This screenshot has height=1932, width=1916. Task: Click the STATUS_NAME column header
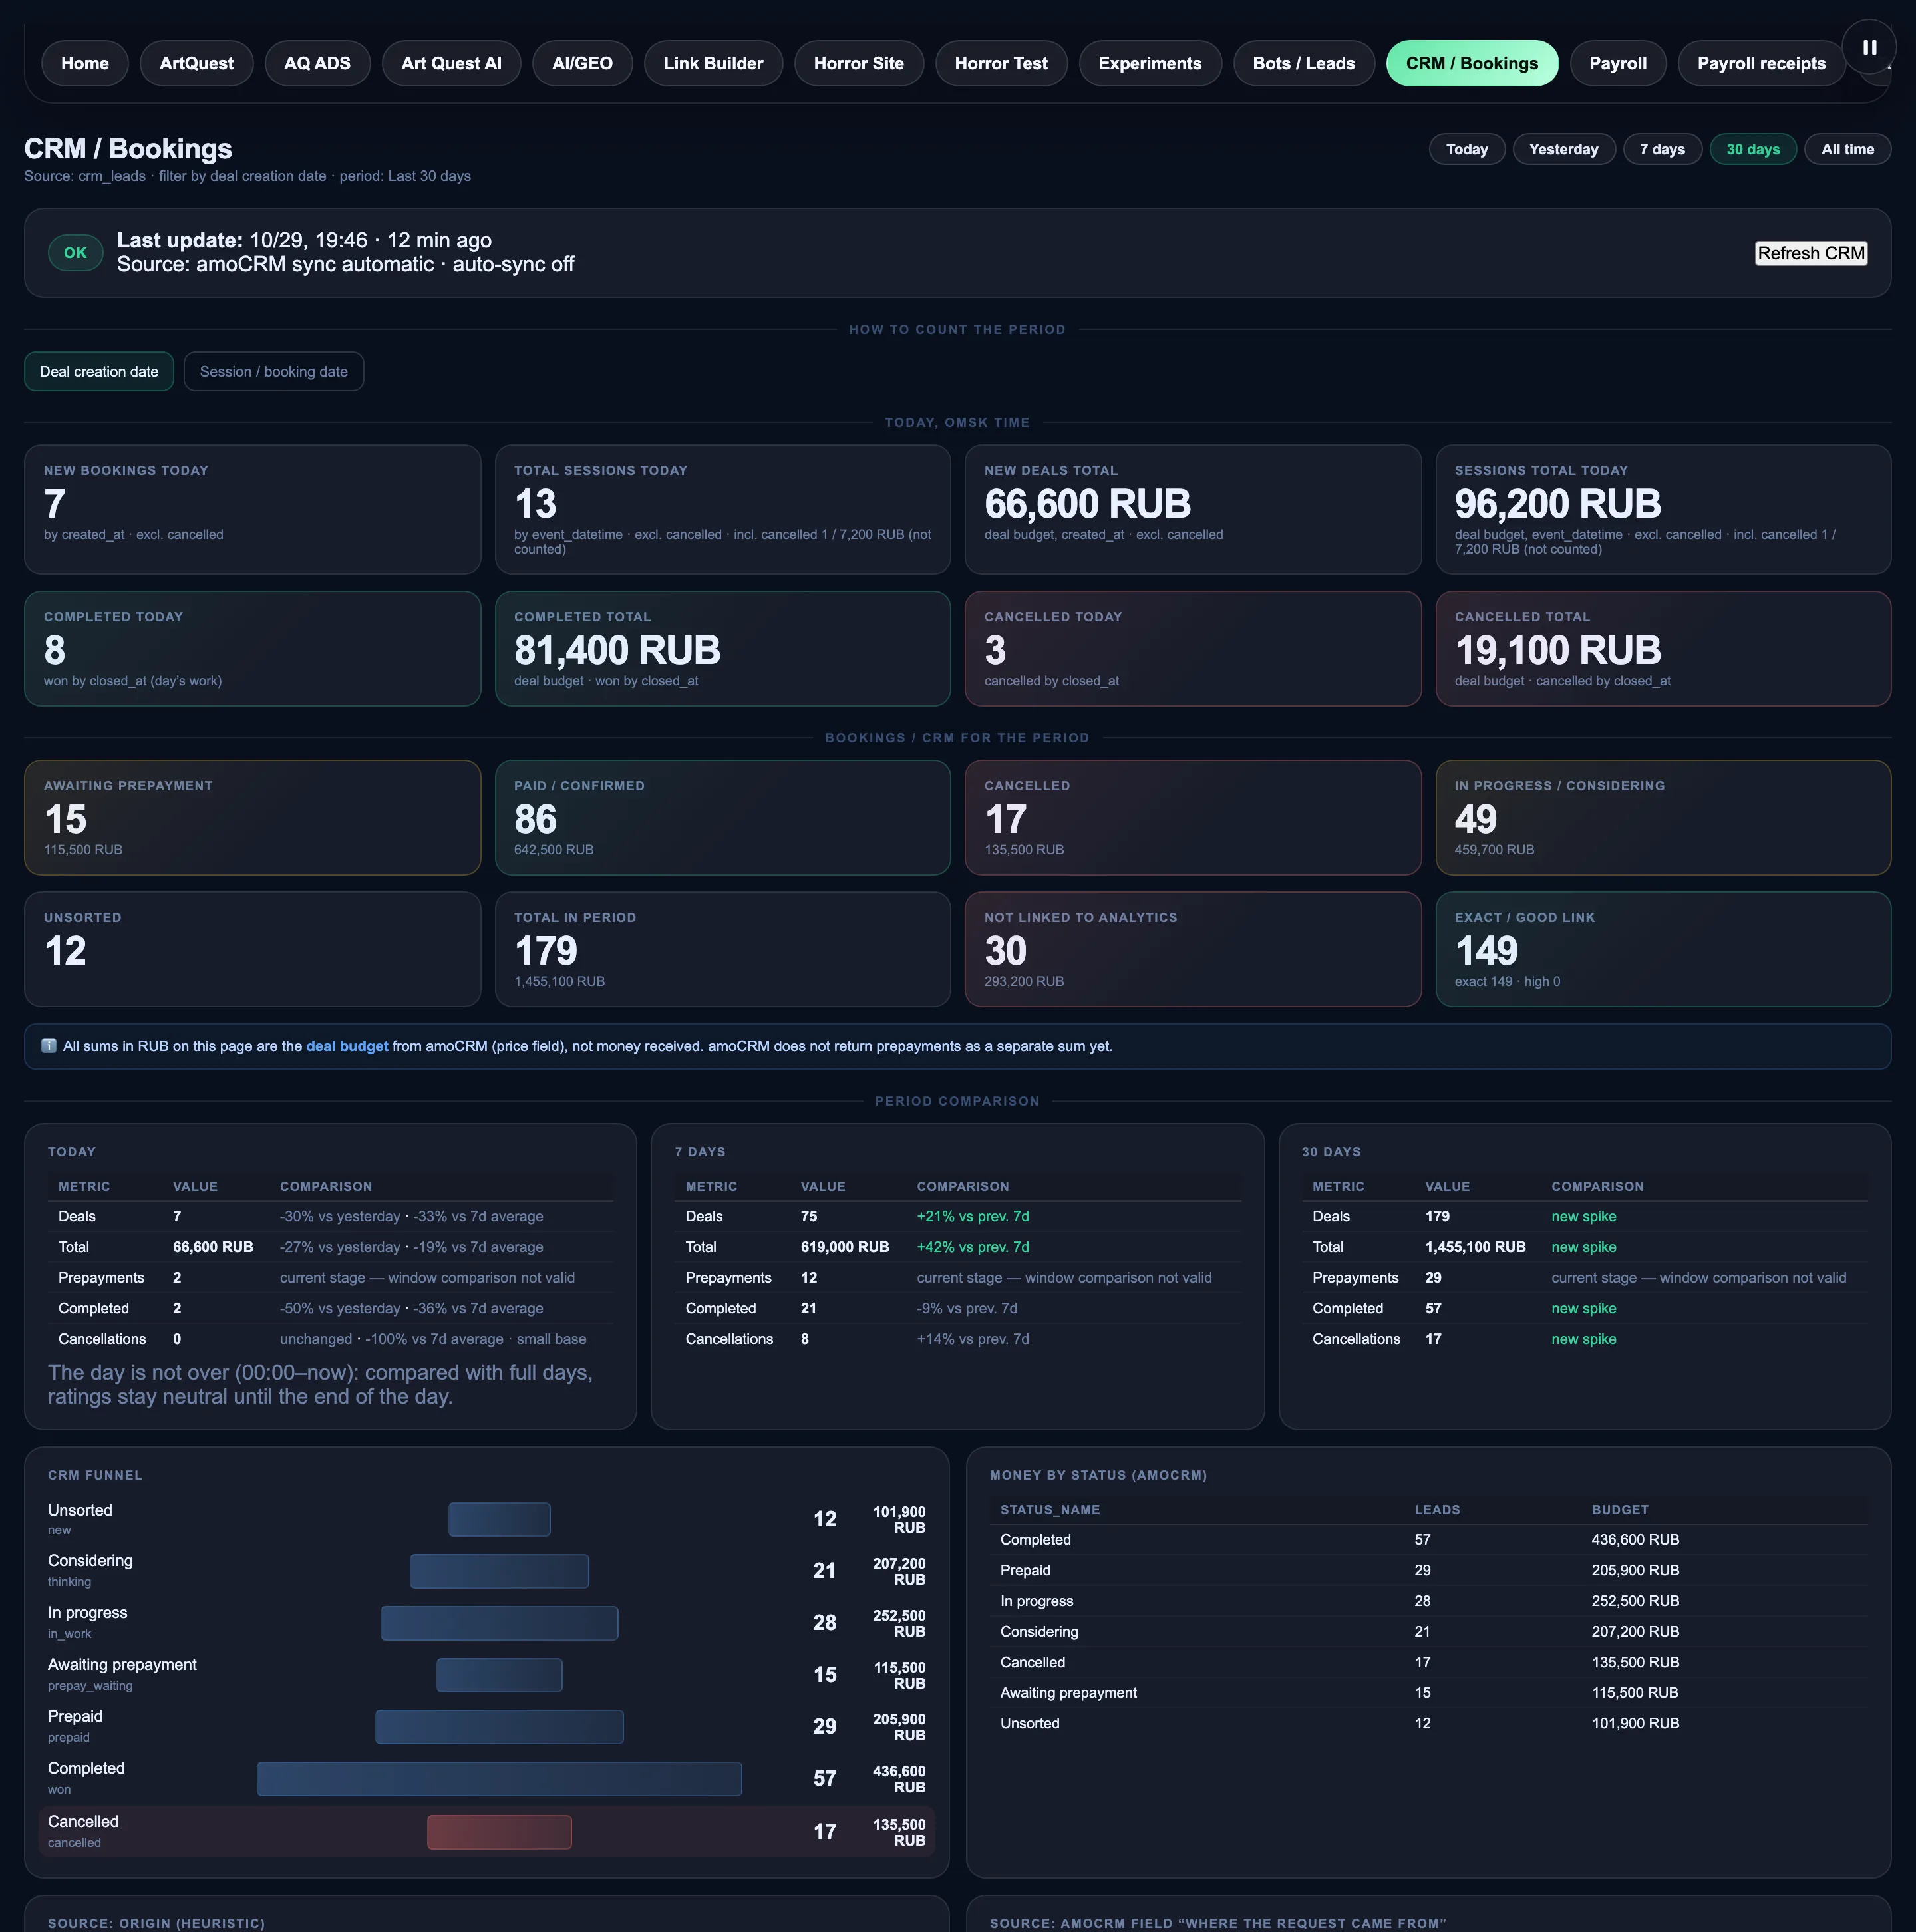pyautogui.click(x=1050, y=1509)
